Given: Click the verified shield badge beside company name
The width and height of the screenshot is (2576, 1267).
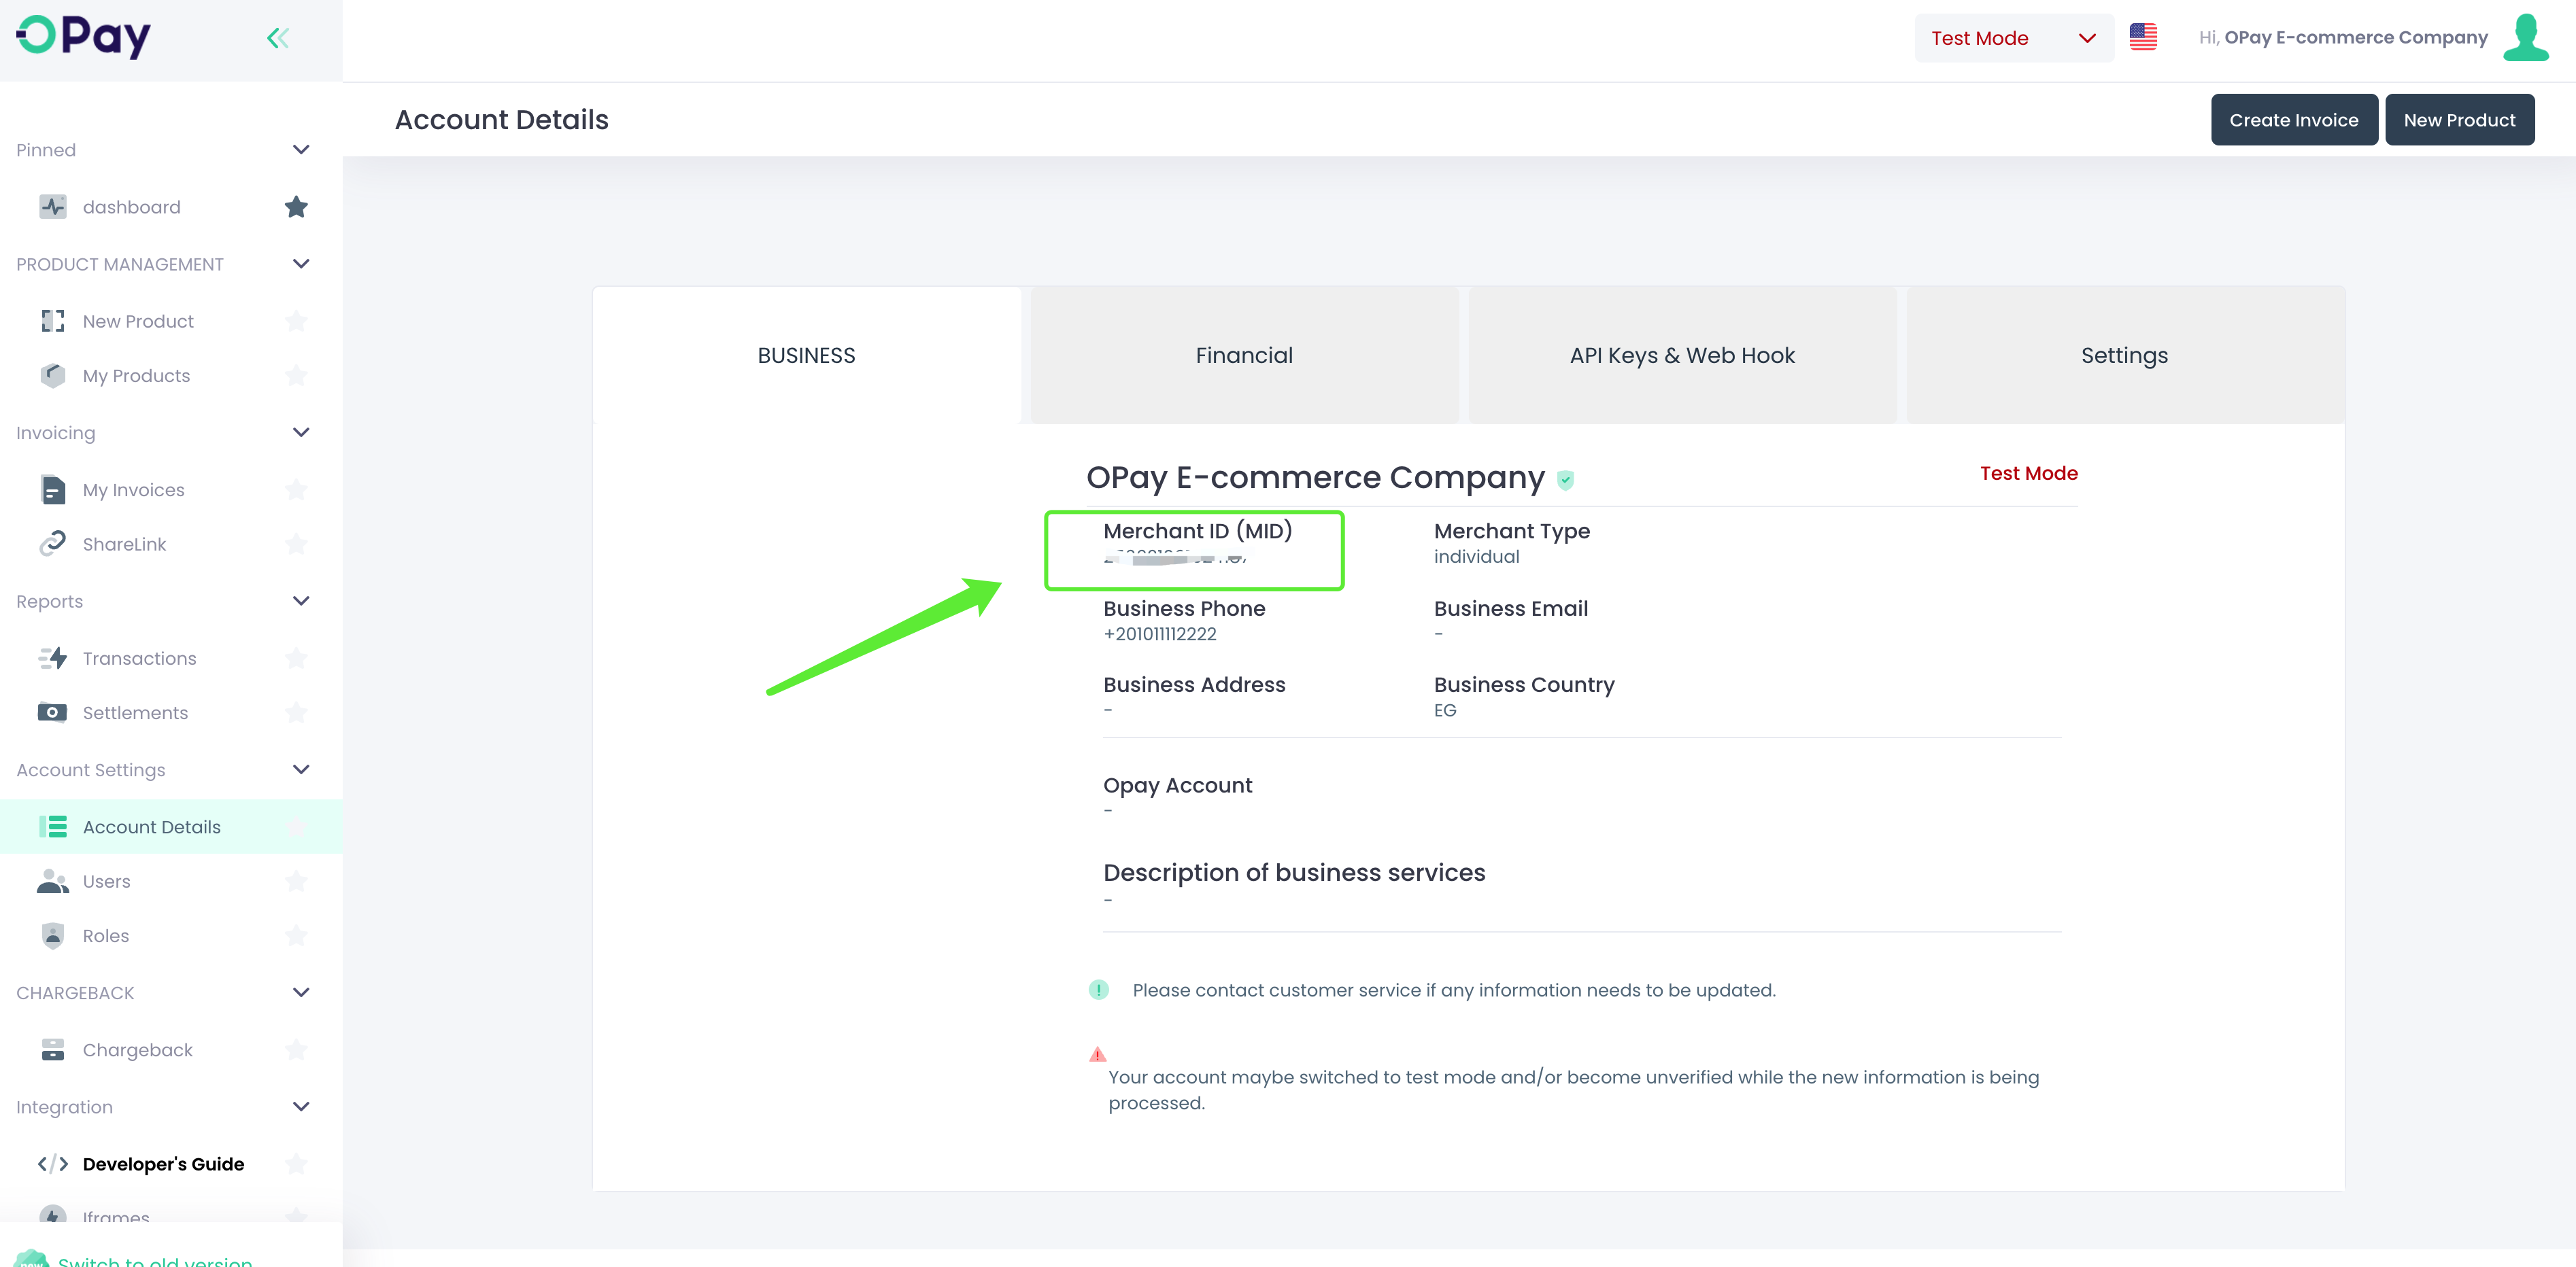Looking at the screenshot, I should 1565,480.
